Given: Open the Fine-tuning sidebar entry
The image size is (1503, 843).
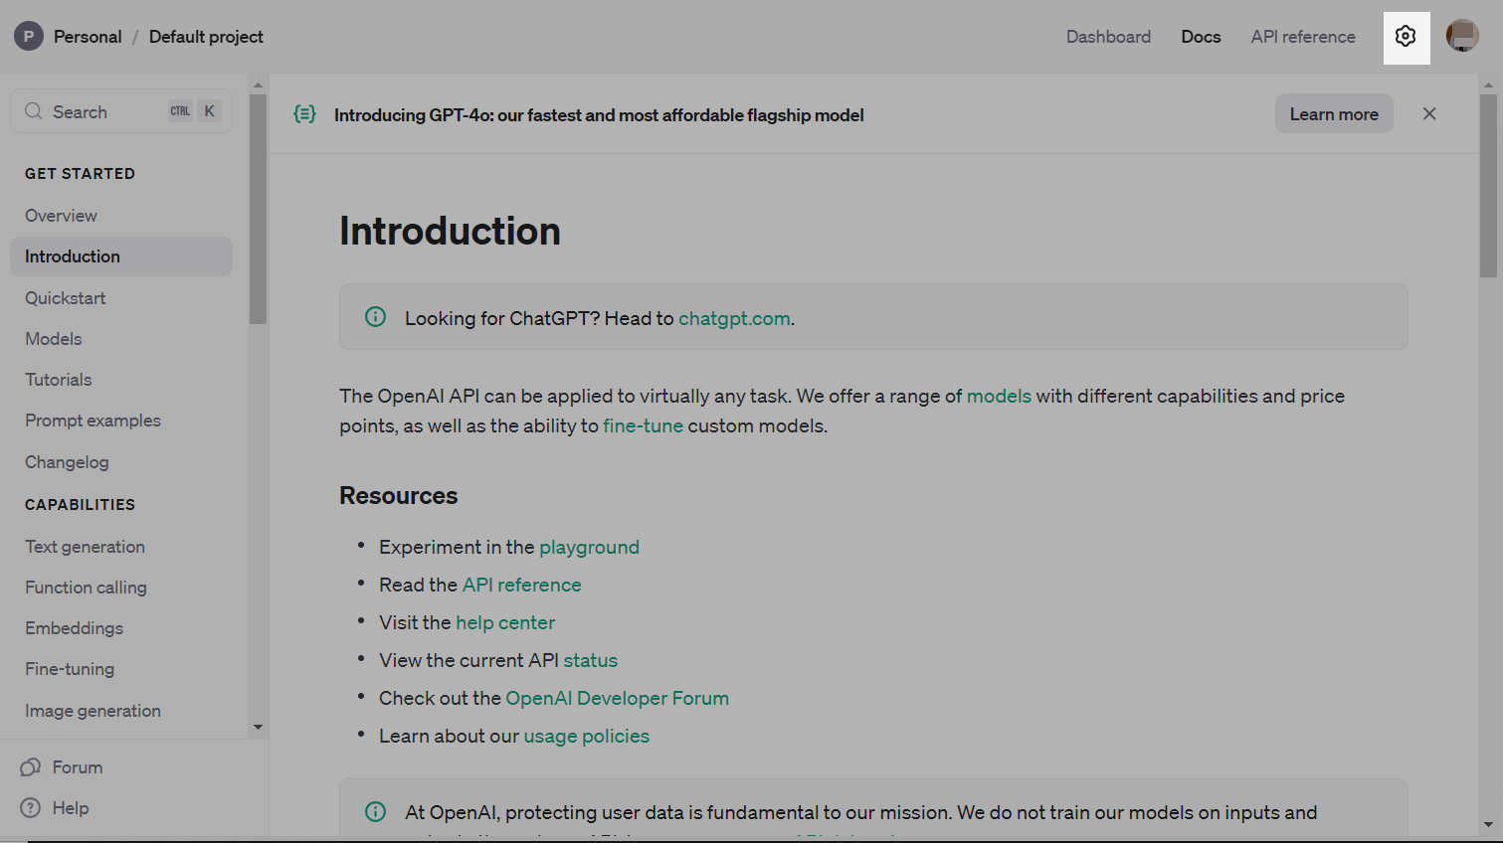Looking at the screenshot, I should click(x=69, y=669).
